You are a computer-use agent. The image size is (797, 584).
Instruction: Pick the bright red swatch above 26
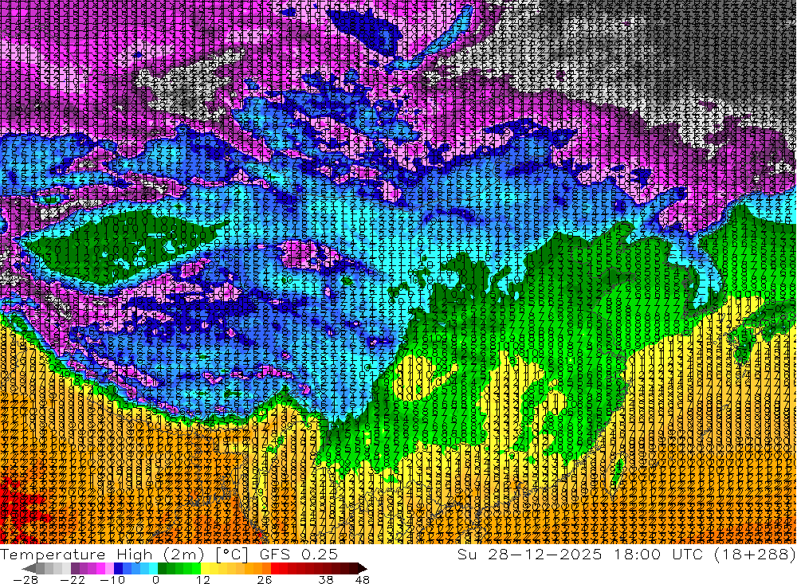click(275, 568)
